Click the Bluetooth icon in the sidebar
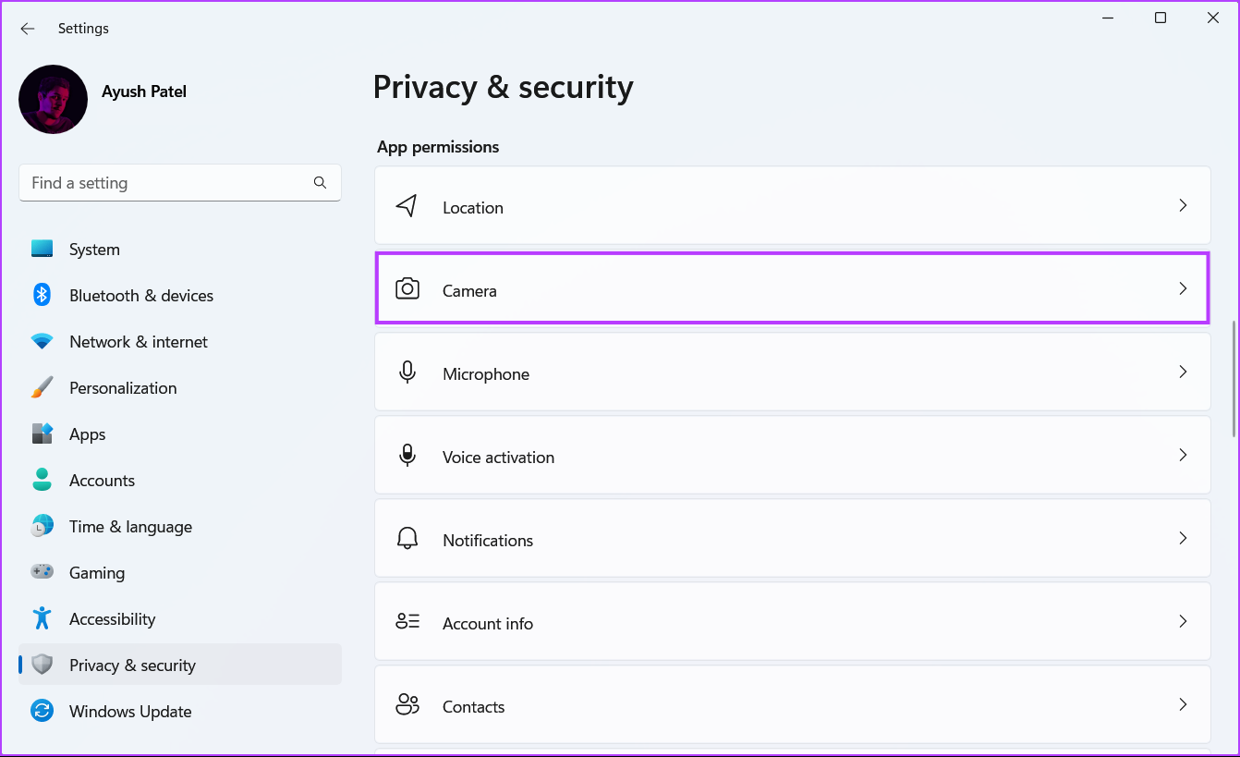The image size is (1240, 757). [x=43, y=295]
